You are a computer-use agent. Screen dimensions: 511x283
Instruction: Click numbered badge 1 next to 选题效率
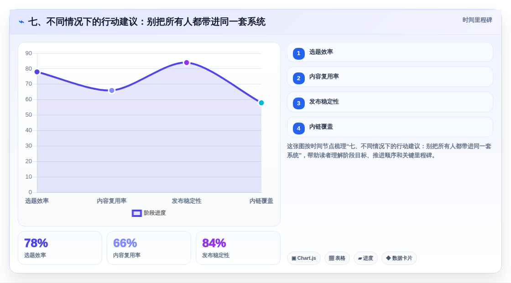pyautogui.click(x=298, y=53)
